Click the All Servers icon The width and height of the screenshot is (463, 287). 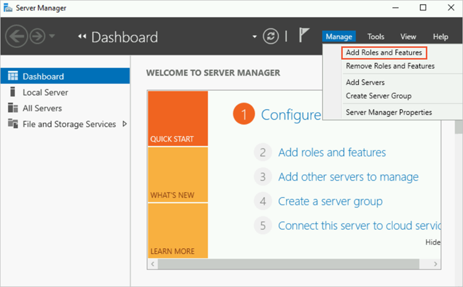[x=12, y=108]
